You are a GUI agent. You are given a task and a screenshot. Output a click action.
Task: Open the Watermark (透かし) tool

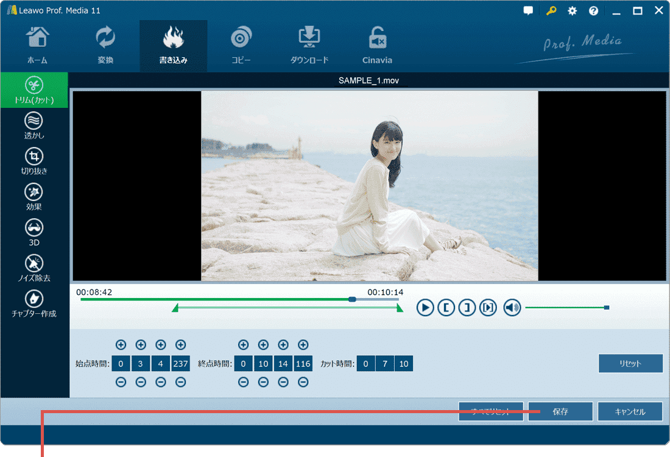(34, 126)
